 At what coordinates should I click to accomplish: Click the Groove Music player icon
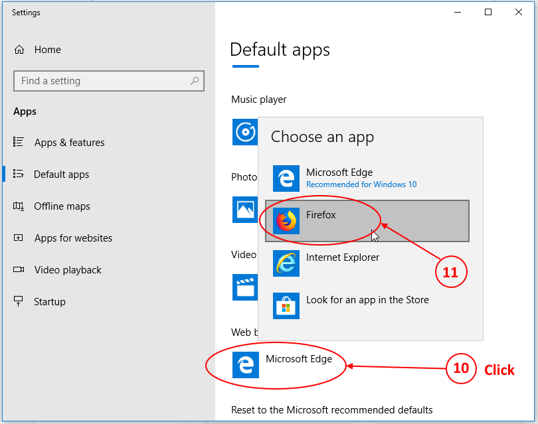tap(245, 132)
